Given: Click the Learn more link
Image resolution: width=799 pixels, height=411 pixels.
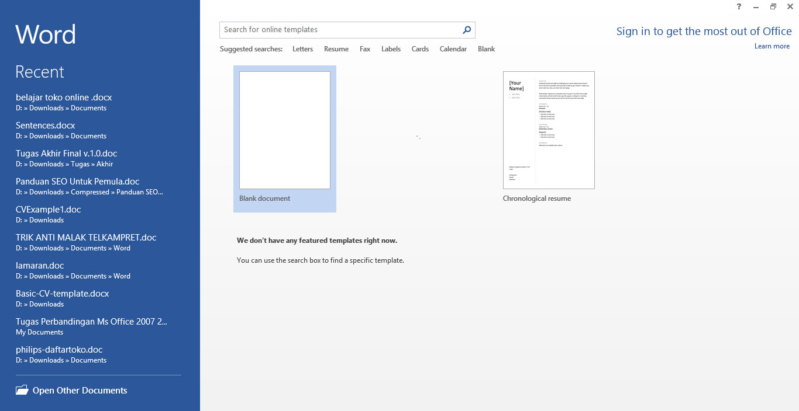Looking at the screenshot, I should click(772, 46).
